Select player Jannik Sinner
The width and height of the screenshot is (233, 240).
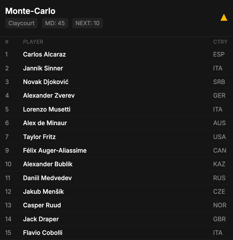(43, 68)
